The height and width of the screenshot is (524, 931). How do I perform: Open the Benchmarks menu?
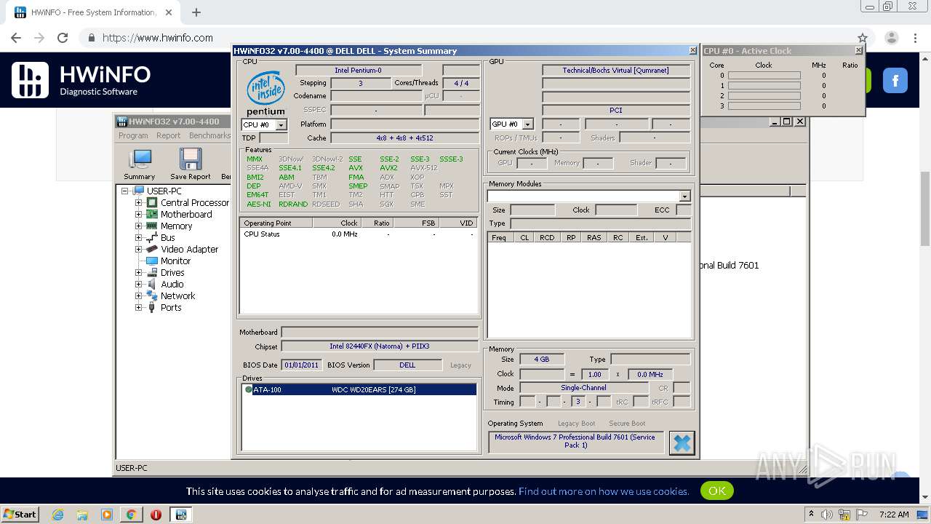(209, 135)
